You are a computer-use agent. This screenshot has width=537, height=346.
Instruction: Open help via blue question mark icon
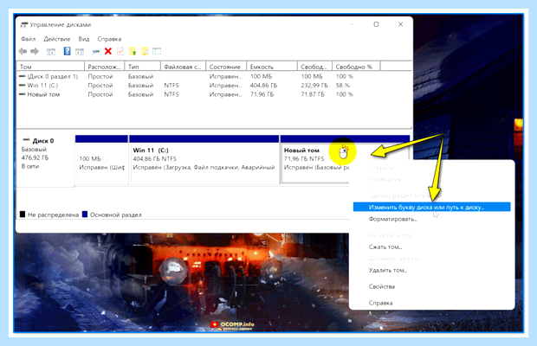68,51
